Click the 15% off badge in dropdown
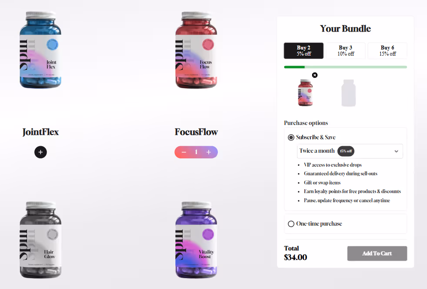The height and width of the screenshot is (289, 427). (x=346, y=151)
